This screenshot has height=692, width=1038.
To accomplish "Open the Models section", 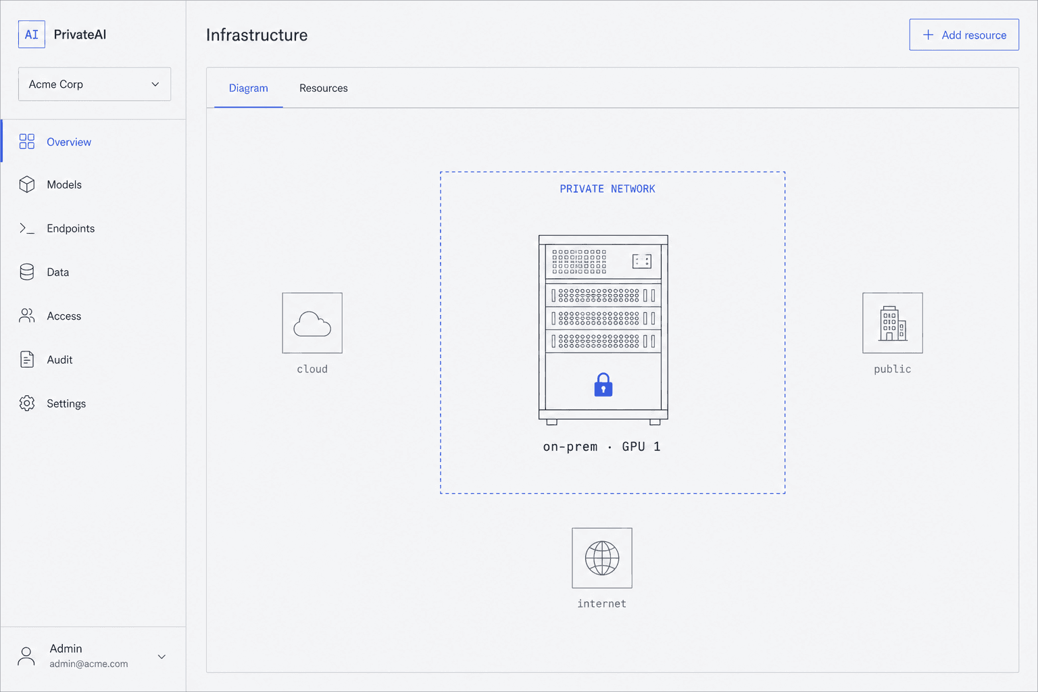I will coord(93,184).
